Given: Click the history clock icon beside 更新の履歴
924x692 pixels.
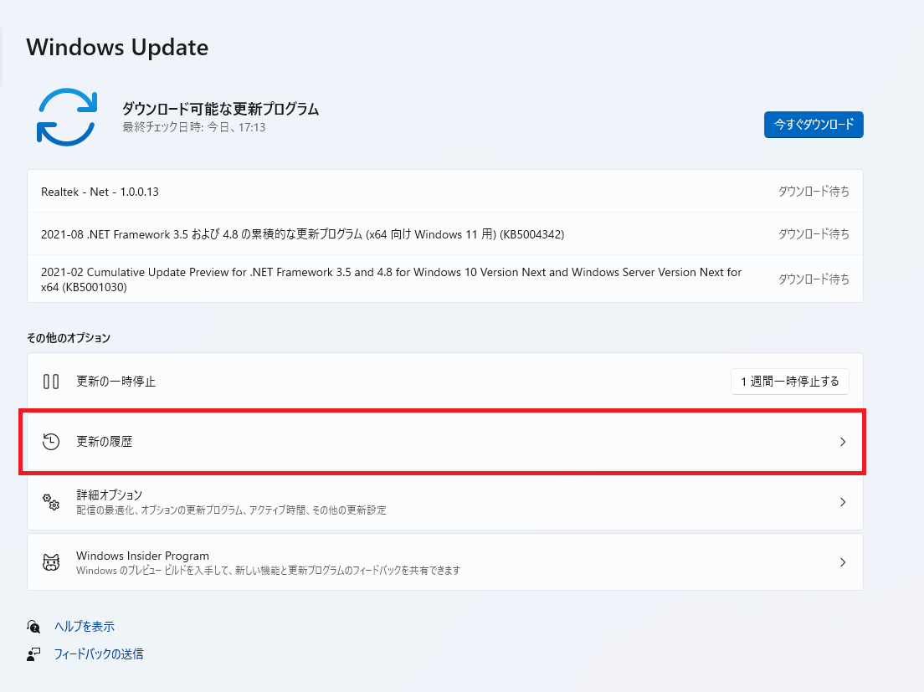Looking at the screenshot, I should pos(51,442).
